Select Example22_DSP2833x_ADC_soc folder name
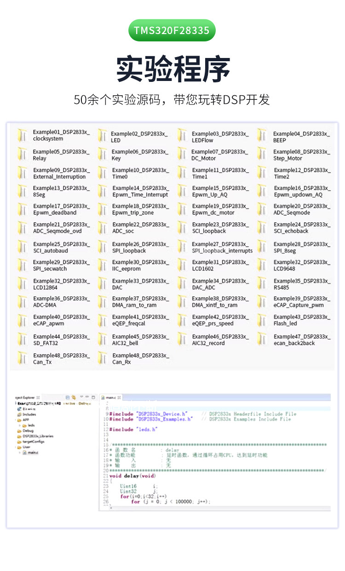This screenshot has height=571, width=345. (141, 228)
